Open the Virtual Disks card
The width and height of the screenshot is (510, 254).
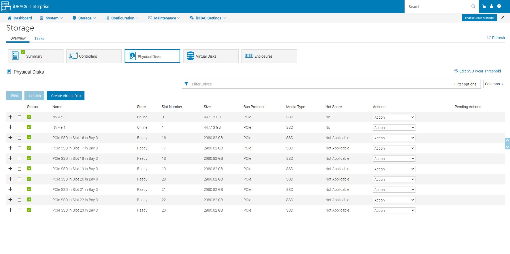tap(211, 56)
